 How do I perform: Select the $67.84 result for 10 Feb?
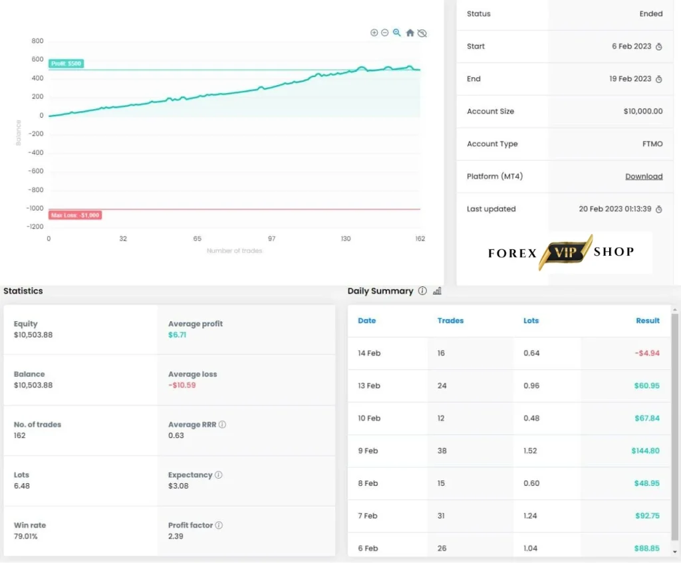click(x=647, y=419)
